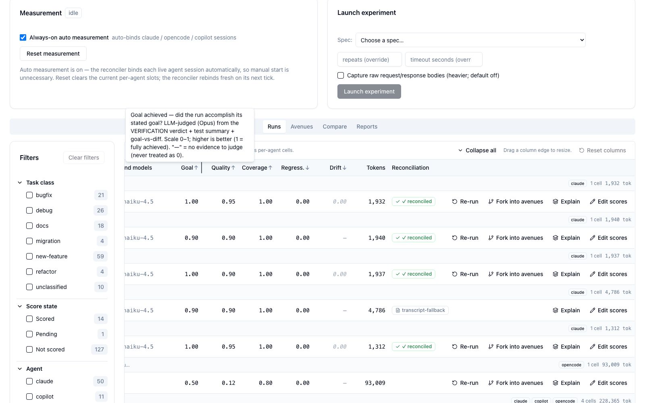This screenshot has height=403, width=645.
Task: Click the Re-run icon in the 1,937 tokens row
Action: point(455,274)
